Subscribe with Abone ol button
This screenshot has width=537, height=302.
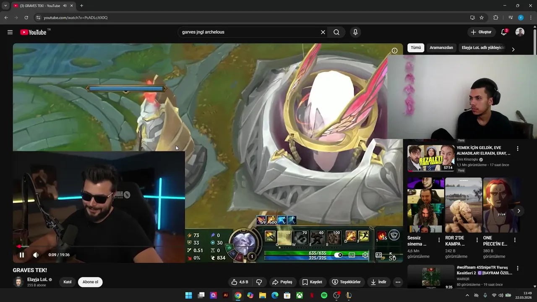coord(90,282)
